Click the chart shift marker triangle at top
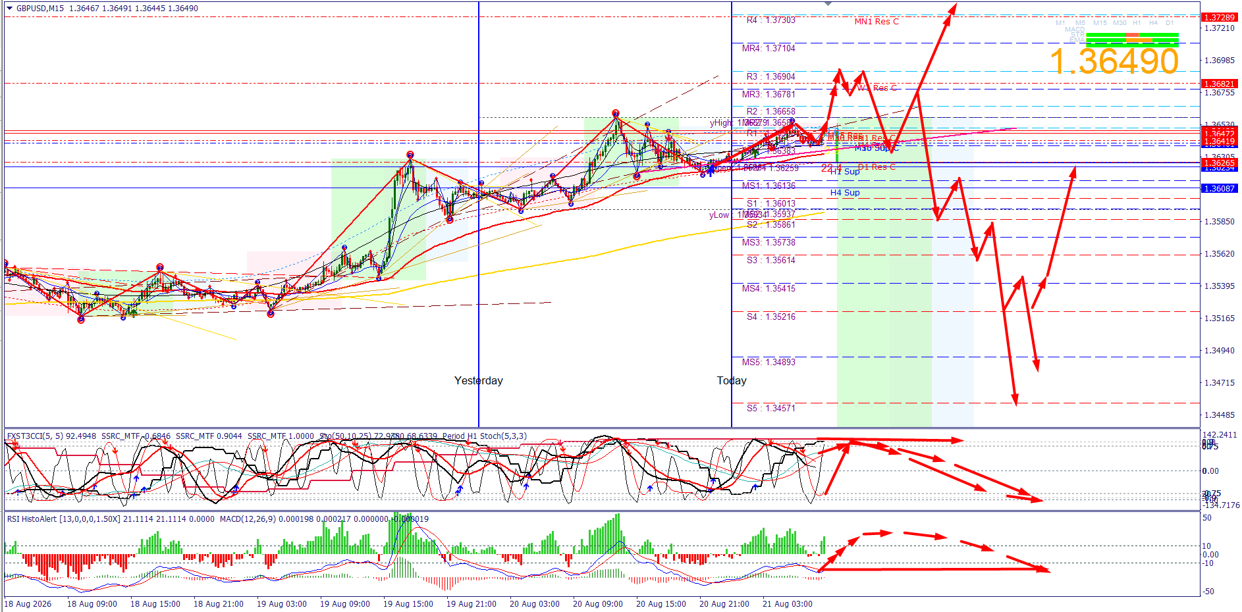This screenshot has height=612, width=1242. (828, 4)
